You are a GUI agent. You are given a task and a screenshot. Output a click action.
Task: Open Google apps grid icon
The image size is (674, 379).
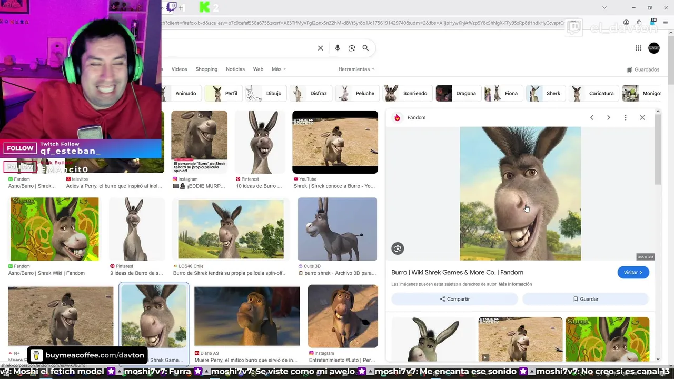[x=638, y=48]
